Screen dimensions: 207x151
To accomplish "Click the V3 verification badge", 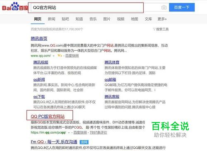I will tap(60, 56).
